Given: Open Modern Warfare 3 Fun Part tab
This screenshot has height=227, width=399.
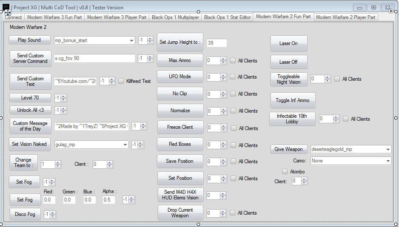Looking at the screenshot, I should 54,17.
